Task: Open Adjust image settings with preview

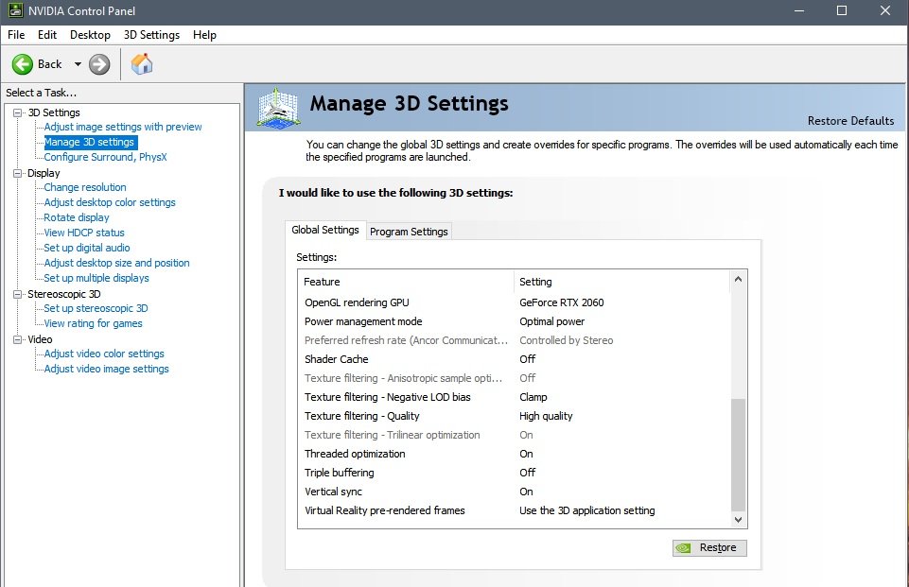Action: [123, 127]
